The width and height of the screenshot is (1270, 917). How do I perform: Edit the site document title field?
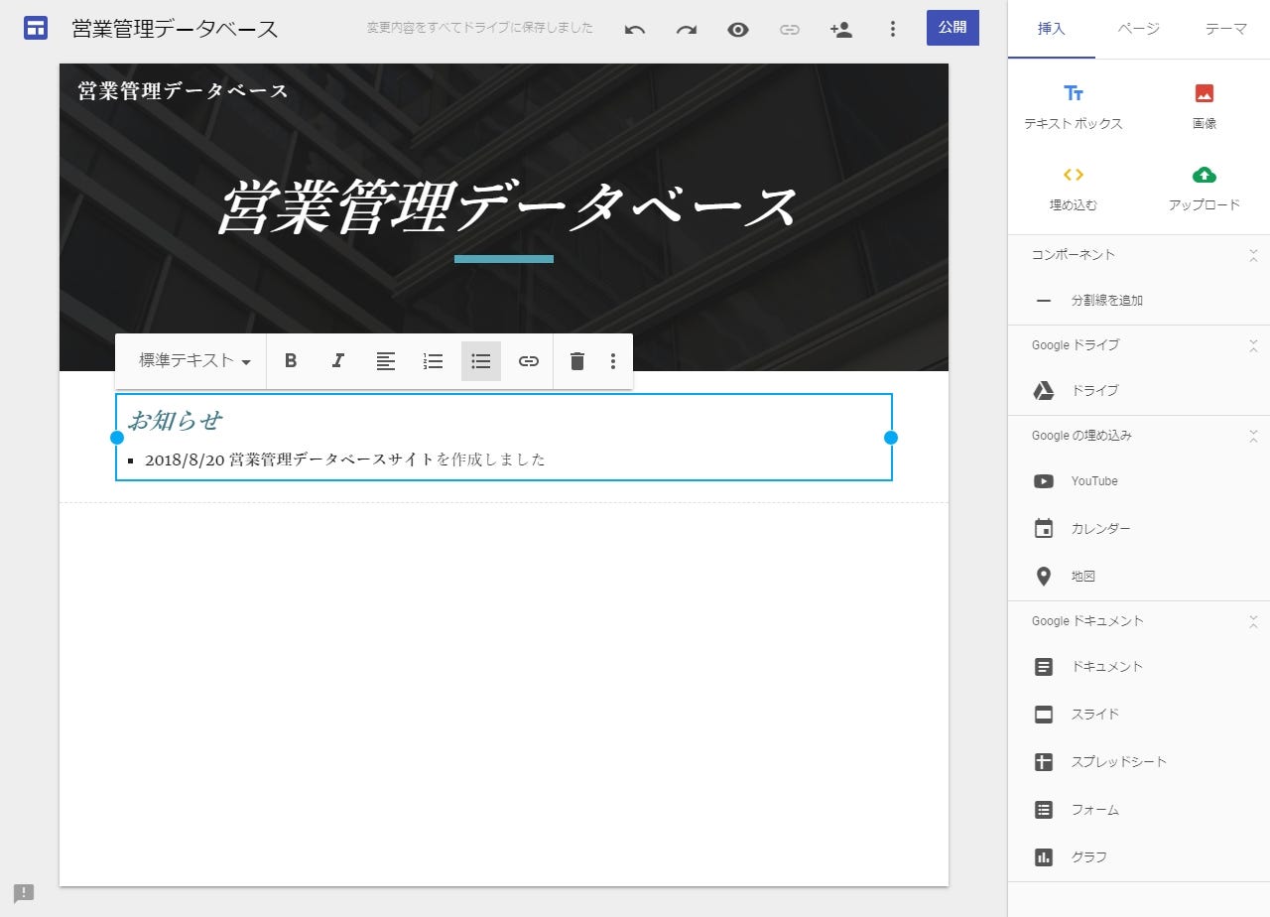(x=175, y=29)
